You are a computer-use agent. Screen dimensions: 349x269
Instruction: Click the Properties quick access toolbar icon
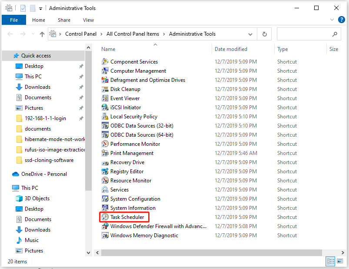23,8
